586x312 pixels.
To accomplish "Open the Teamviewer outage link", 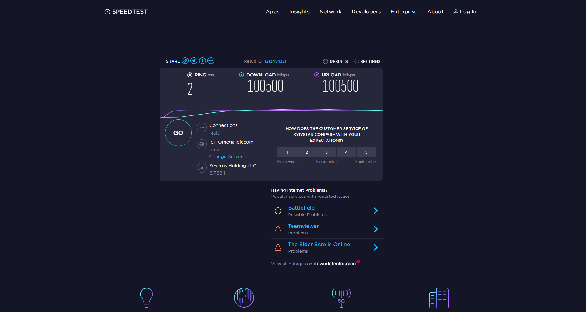I will 303,226.
